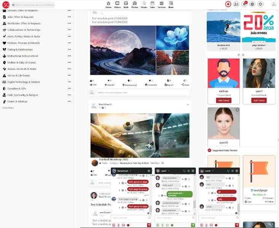
Task: Open the Sales storefront icon
Action: (x=153, y=5)
